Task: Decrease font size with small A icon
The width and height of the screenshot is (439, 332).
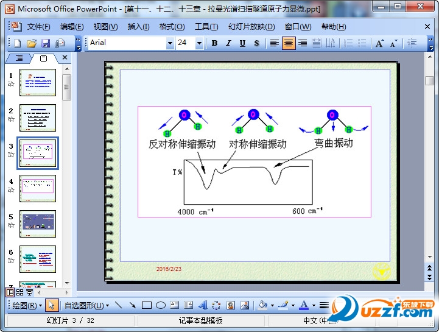Action: pos(394,43)
